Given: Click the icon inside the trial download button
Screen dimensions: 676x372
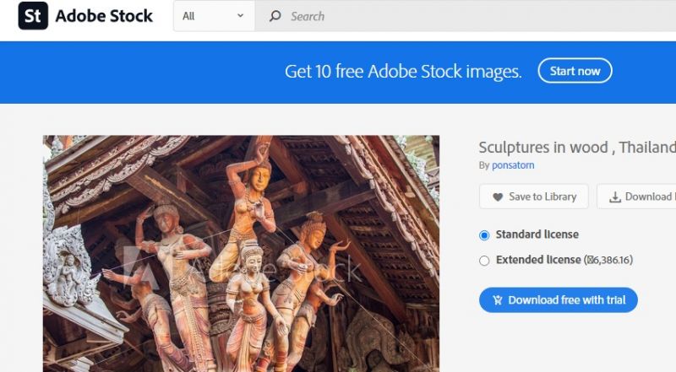Looking at the screenshot, I should (x=496, y=299).
